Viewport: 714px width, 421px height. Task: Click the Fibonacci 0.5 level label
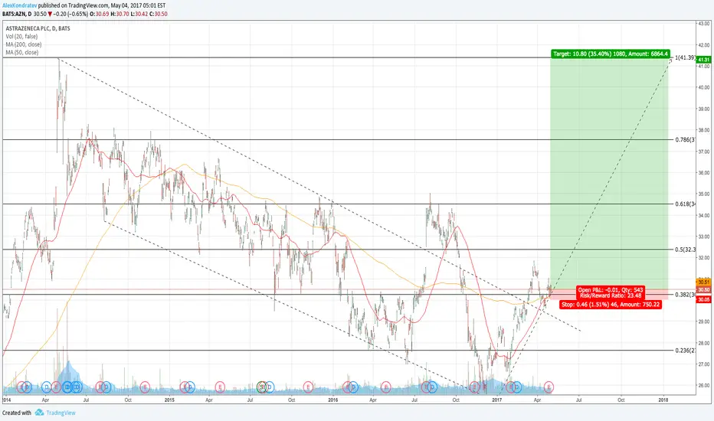(x=686, y=250)
